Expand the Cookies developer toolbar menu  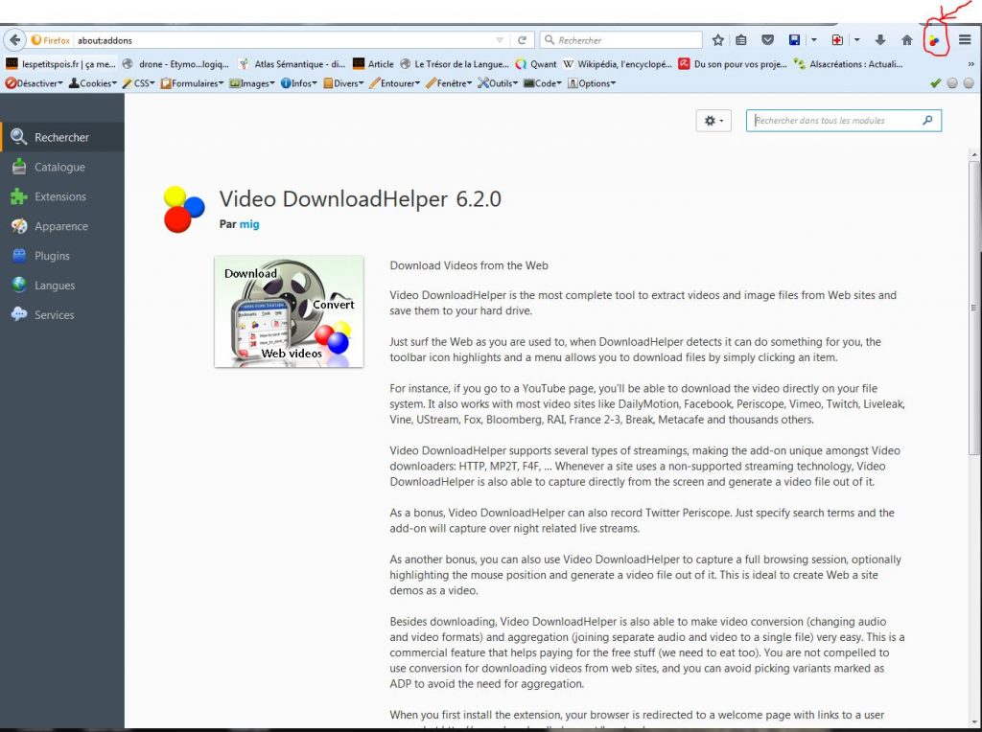[x=96, y=83]
